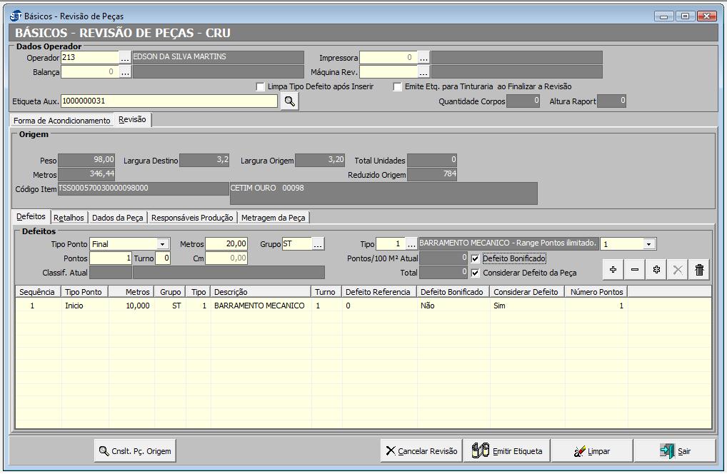Click the trash can delete icon
This screenshot has width=727, height=474.
(700, 269)
